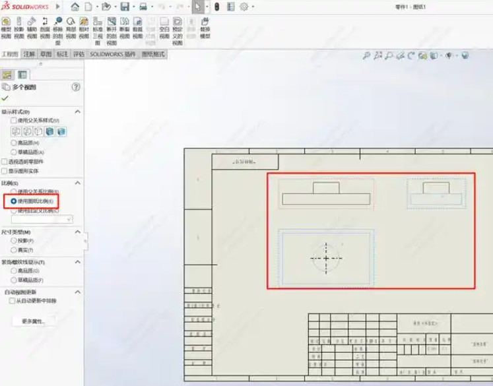Screen dimensions: 493x386
Task: Collapse the Automatic View Update (自动视图更新) section
Action: click(78, 292)
